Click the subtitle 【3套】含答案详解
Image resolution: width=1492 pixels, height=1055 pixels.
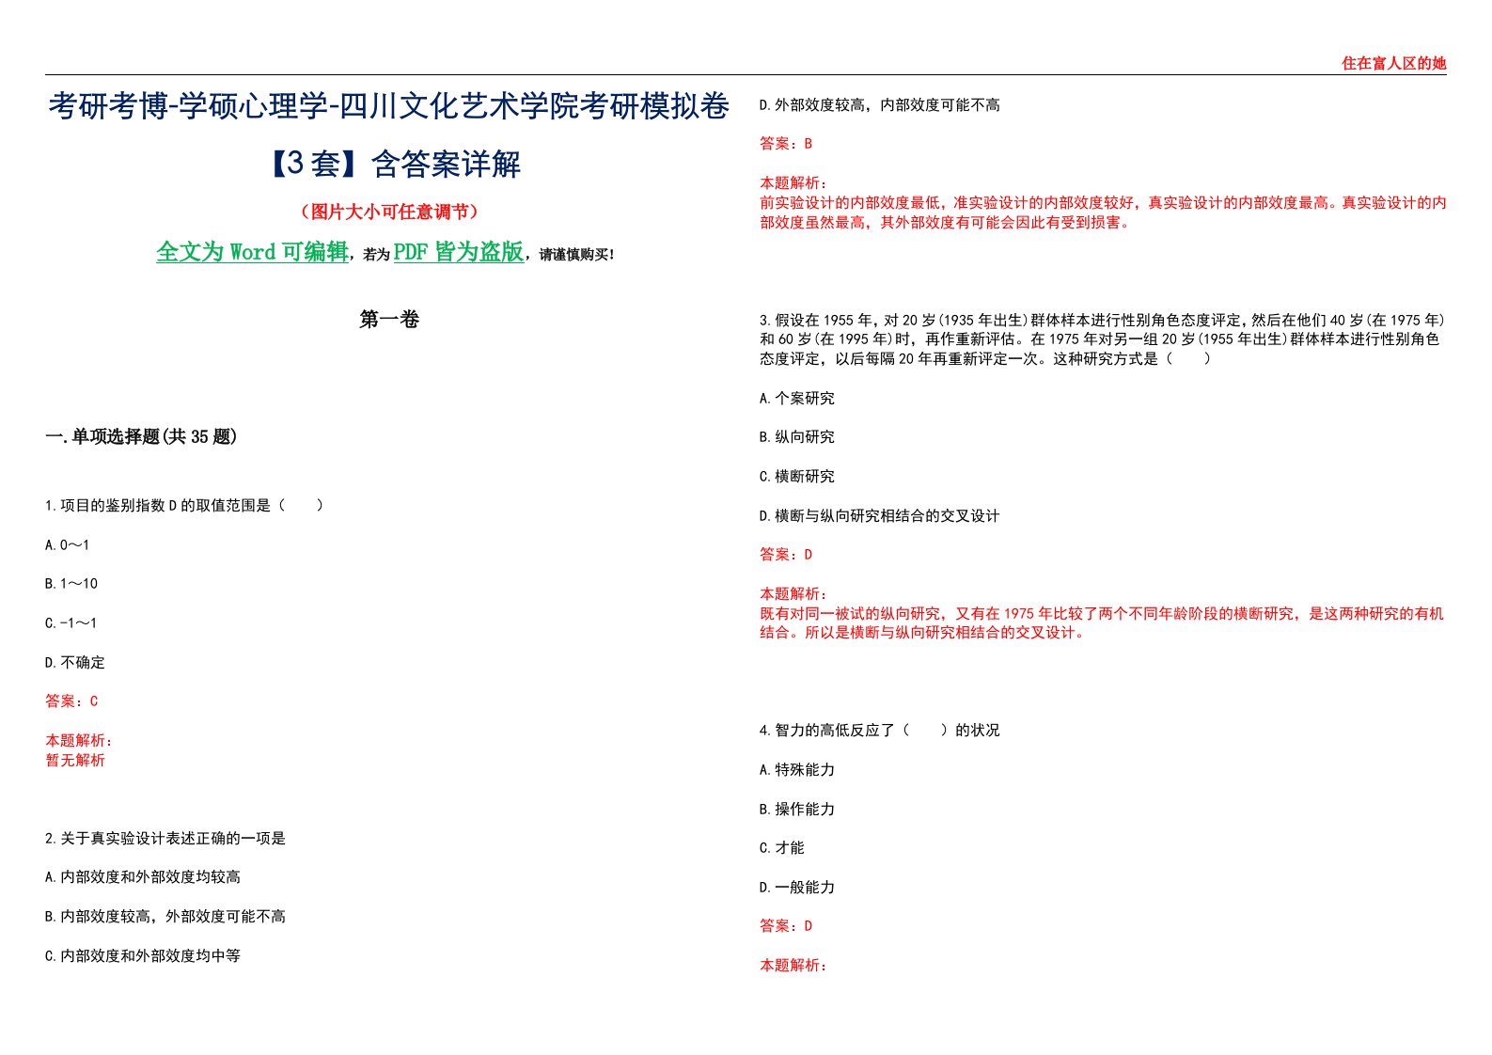[388, 164]
